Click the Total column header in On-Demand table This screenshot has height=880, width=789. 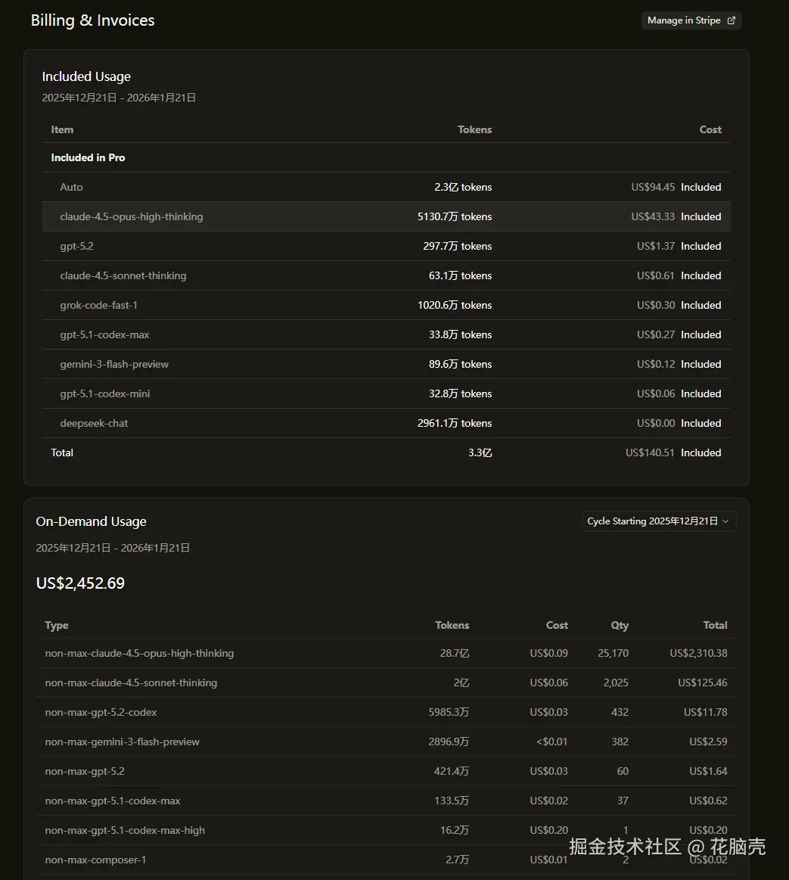coord(714,625)
